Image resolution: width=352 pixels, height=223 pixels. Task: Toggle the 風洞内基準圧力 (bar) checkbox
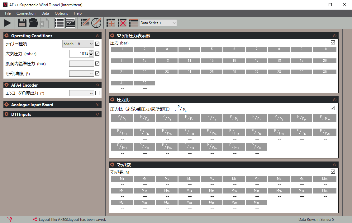[x=97, y=64]
